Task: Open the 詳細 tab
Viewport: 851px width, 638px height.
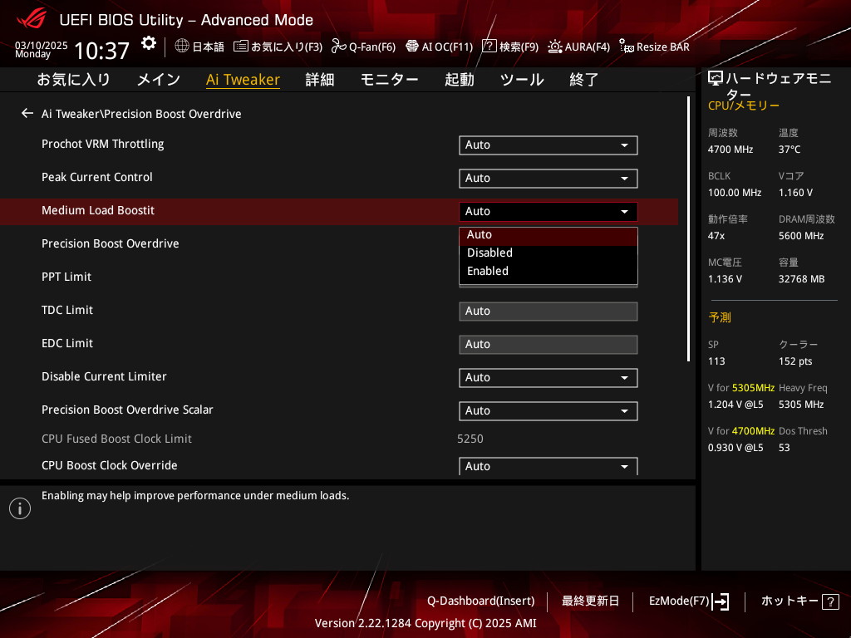Action: (320, 79)
